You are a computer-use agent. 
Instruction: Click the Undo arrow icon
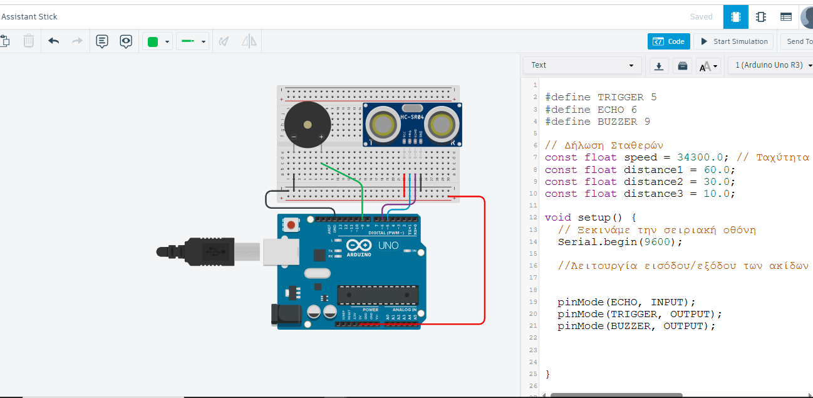click(54, 41)
